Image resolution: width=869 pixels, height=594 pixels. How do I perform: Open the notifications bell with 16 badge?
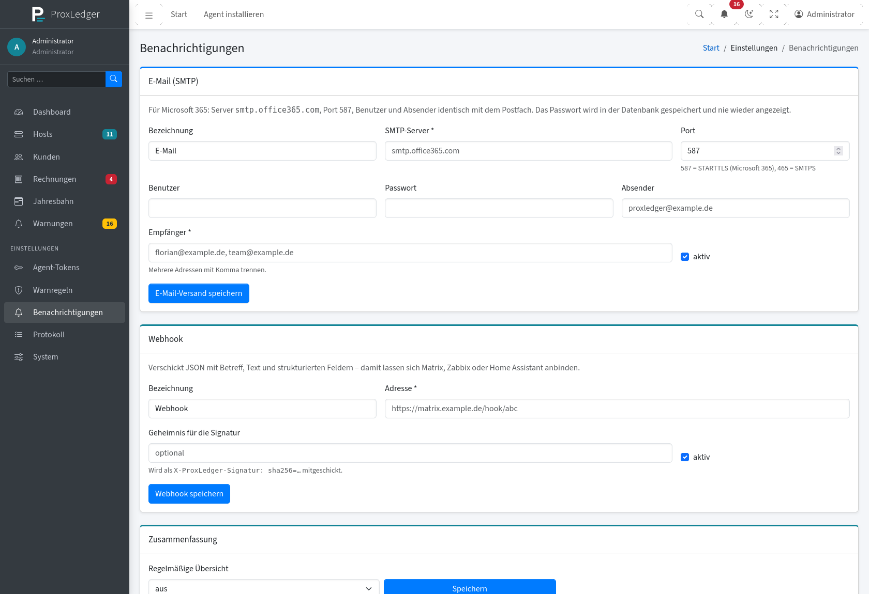(x=724, y=14)
